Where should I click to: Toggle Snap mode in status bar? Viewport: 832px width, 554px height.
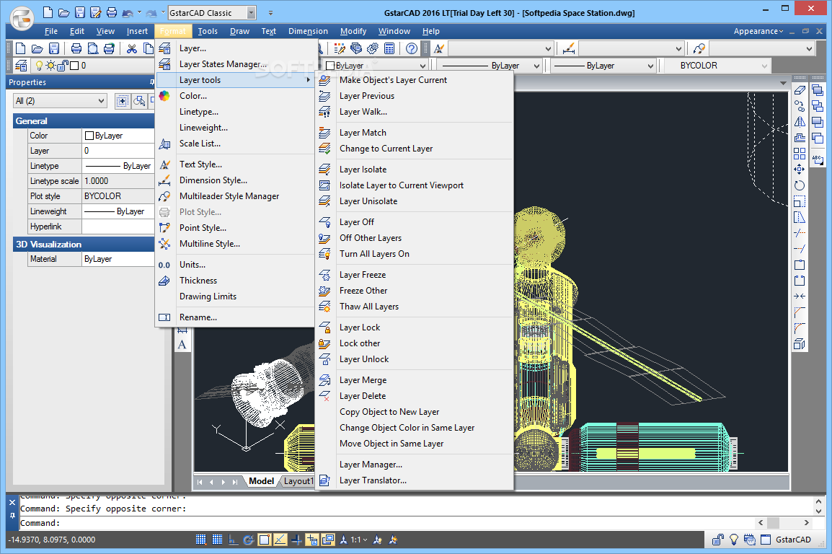coord(200,540)
